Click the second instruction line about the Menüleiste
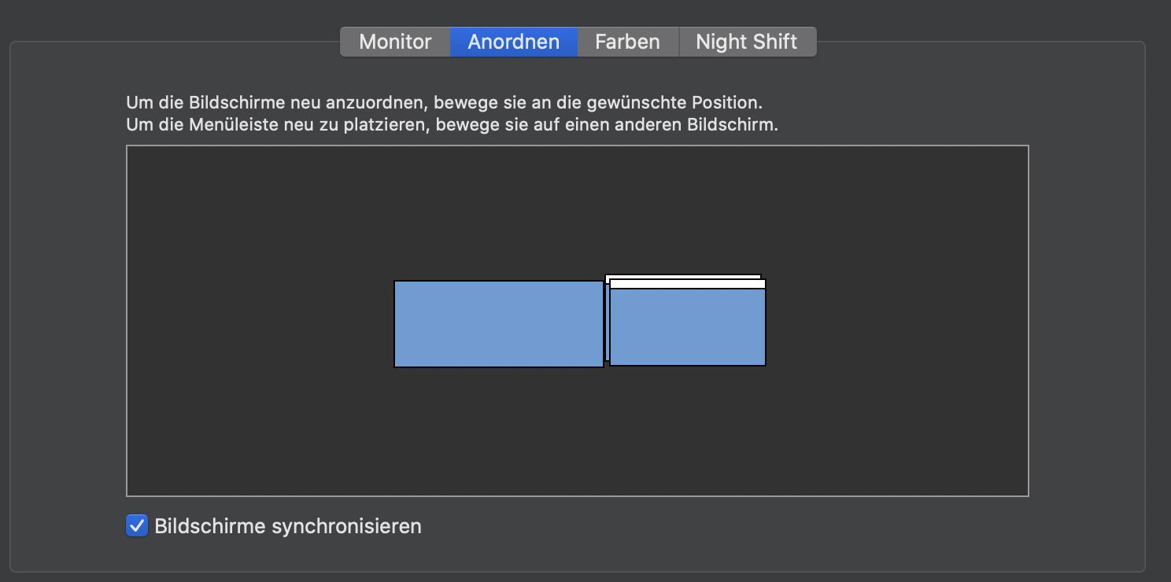This screenshot has height=582, width=1171. point(452,125)
